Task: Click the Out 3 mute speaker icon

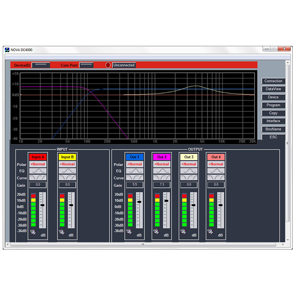Action: [x=184, y=231]
